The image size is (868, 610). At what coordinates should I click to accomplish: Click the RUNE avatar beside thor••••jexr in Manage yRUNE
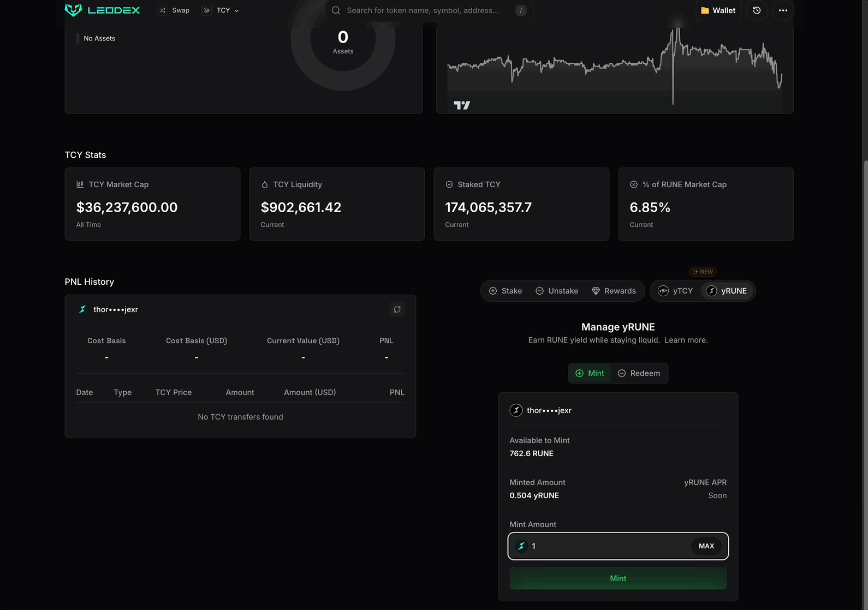point(516,410)
